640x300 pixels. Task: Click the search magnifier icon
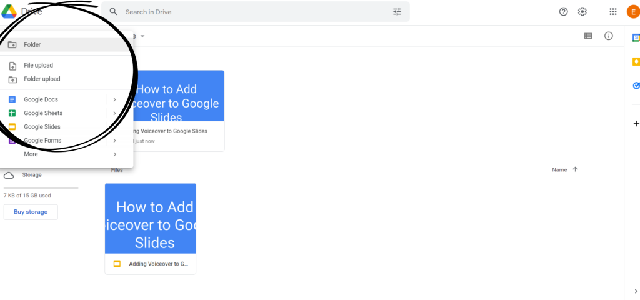114,12
